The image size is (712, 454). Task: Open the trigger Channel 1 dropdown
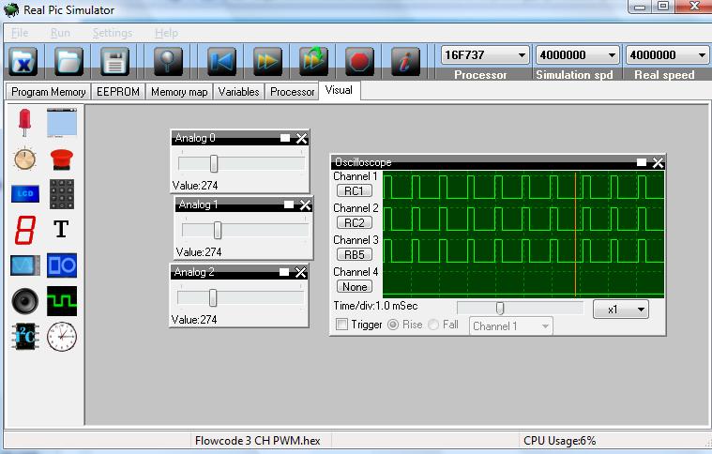[x=511, y=326]
